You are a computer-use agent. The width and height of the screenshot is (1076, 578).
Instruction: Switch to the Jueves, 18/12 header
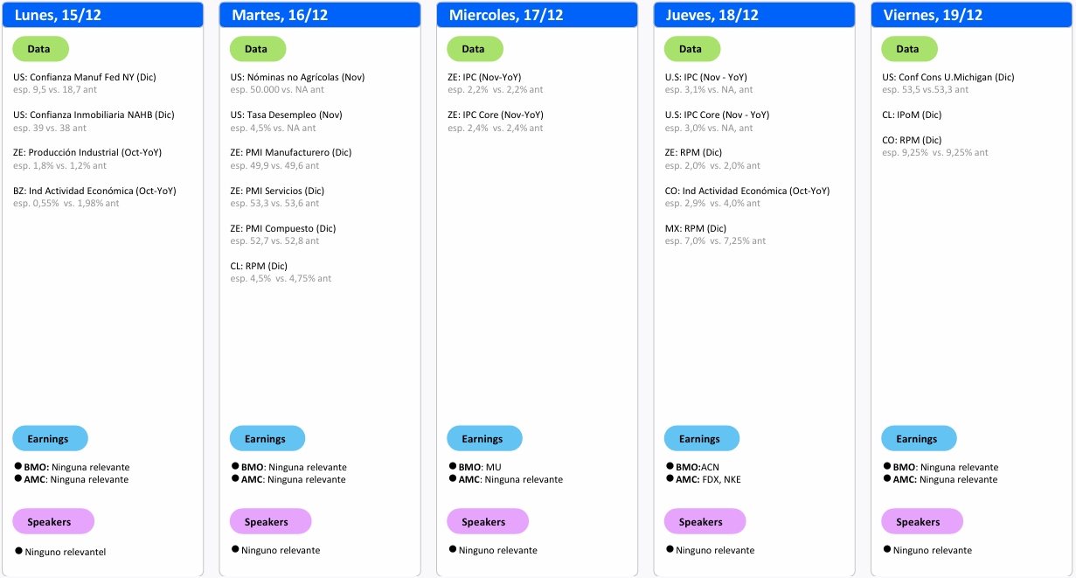(754, 15)
